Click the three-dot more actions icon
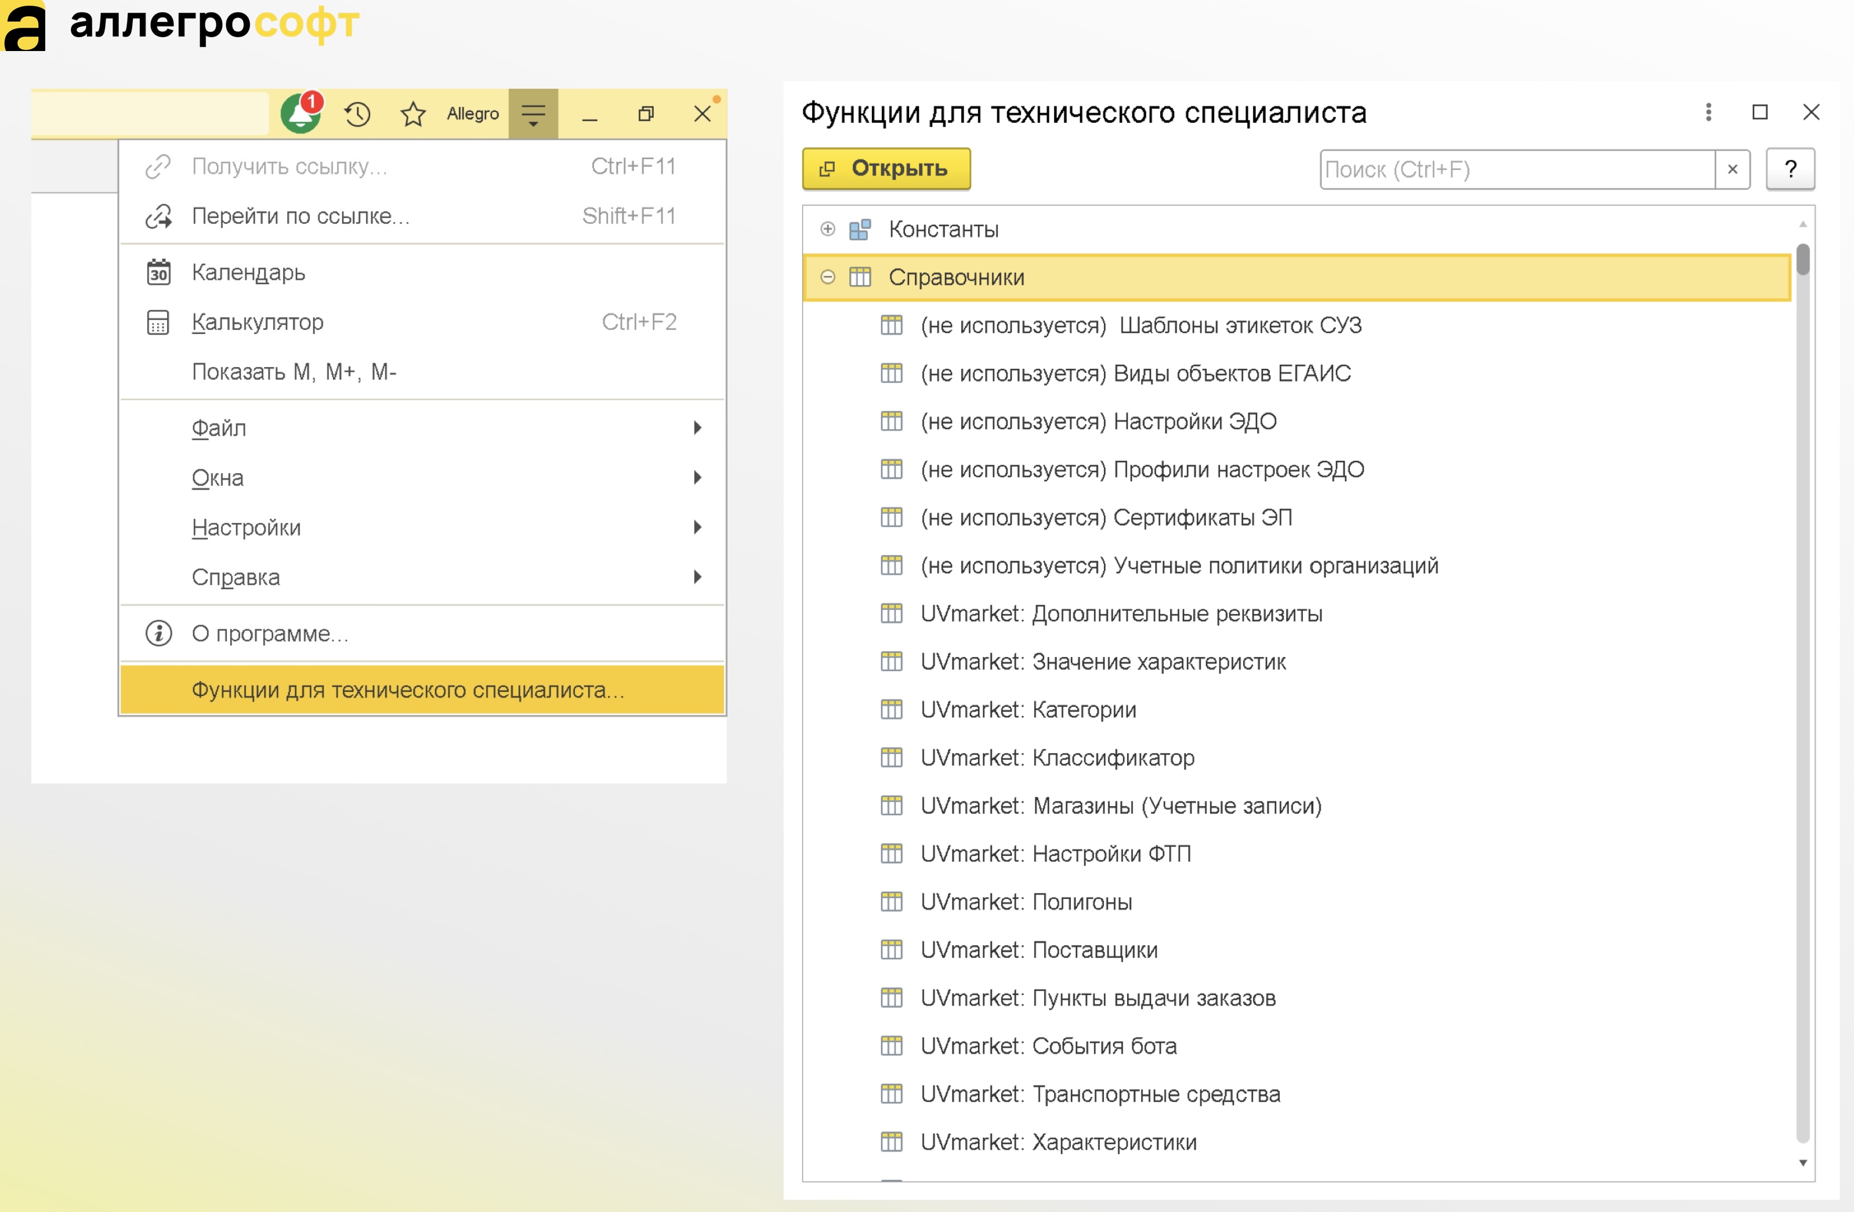 [1708, 112]
